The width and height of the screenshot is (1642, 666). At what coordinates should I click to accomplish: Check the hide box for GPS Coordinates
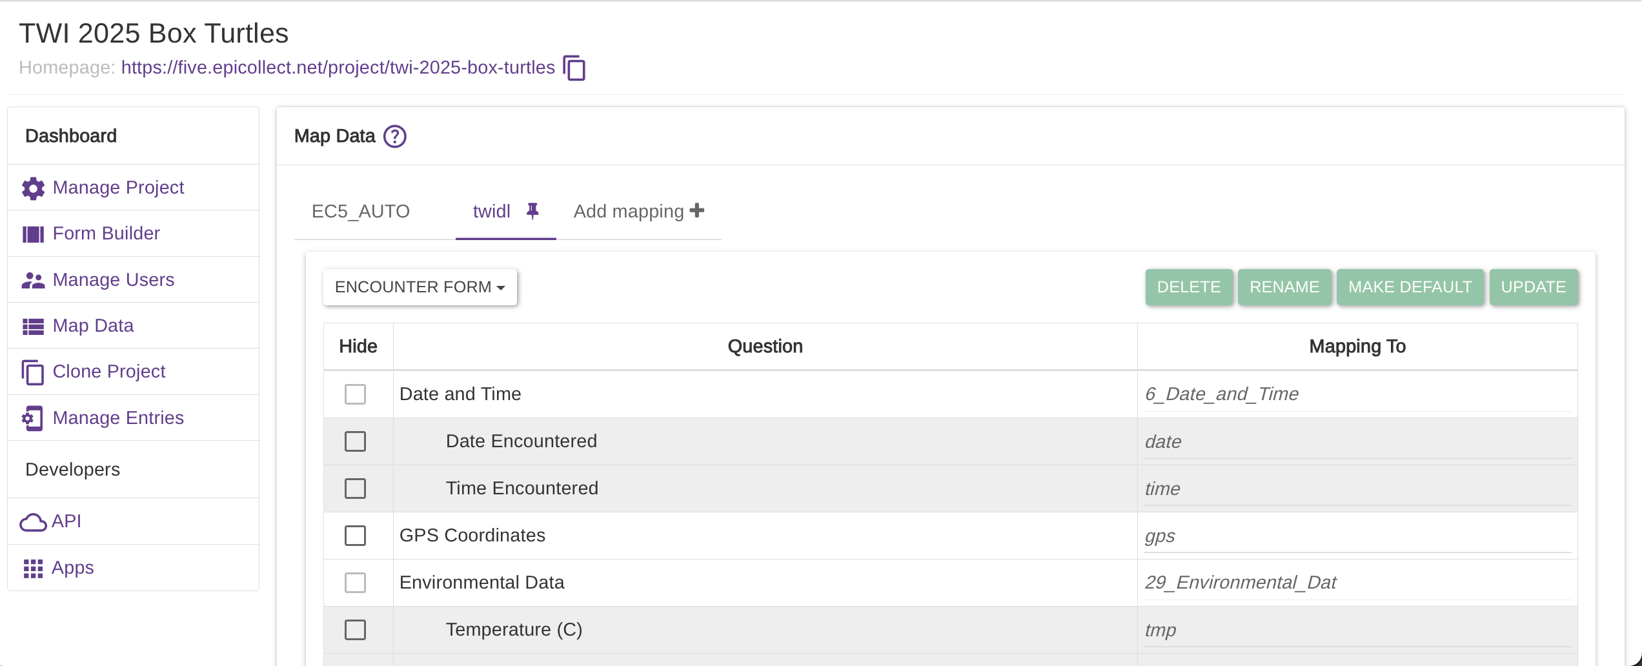point(355,536)
